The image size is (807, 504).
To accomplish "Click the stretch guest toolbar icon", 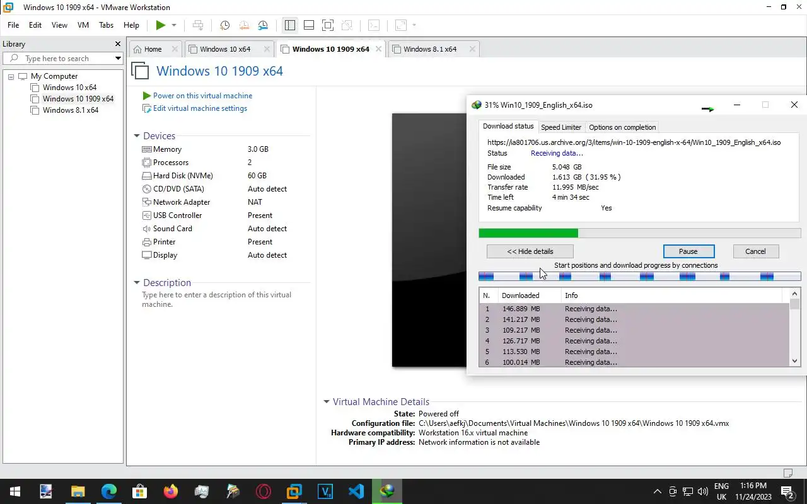I will point(401,25).
